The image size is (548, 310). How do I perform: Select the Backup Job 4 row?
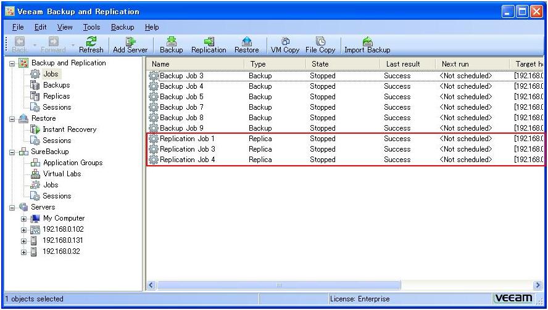[x=346, y=86]
